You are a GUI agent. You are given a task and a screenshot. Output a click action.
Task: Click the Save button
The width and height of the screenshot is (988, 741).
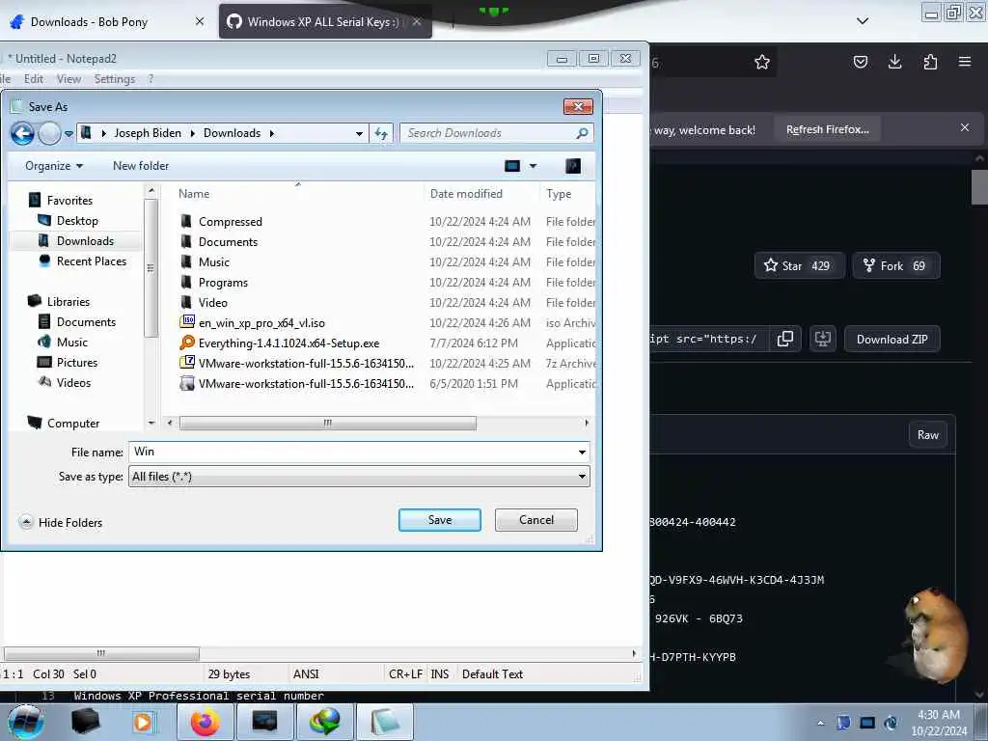440,520
